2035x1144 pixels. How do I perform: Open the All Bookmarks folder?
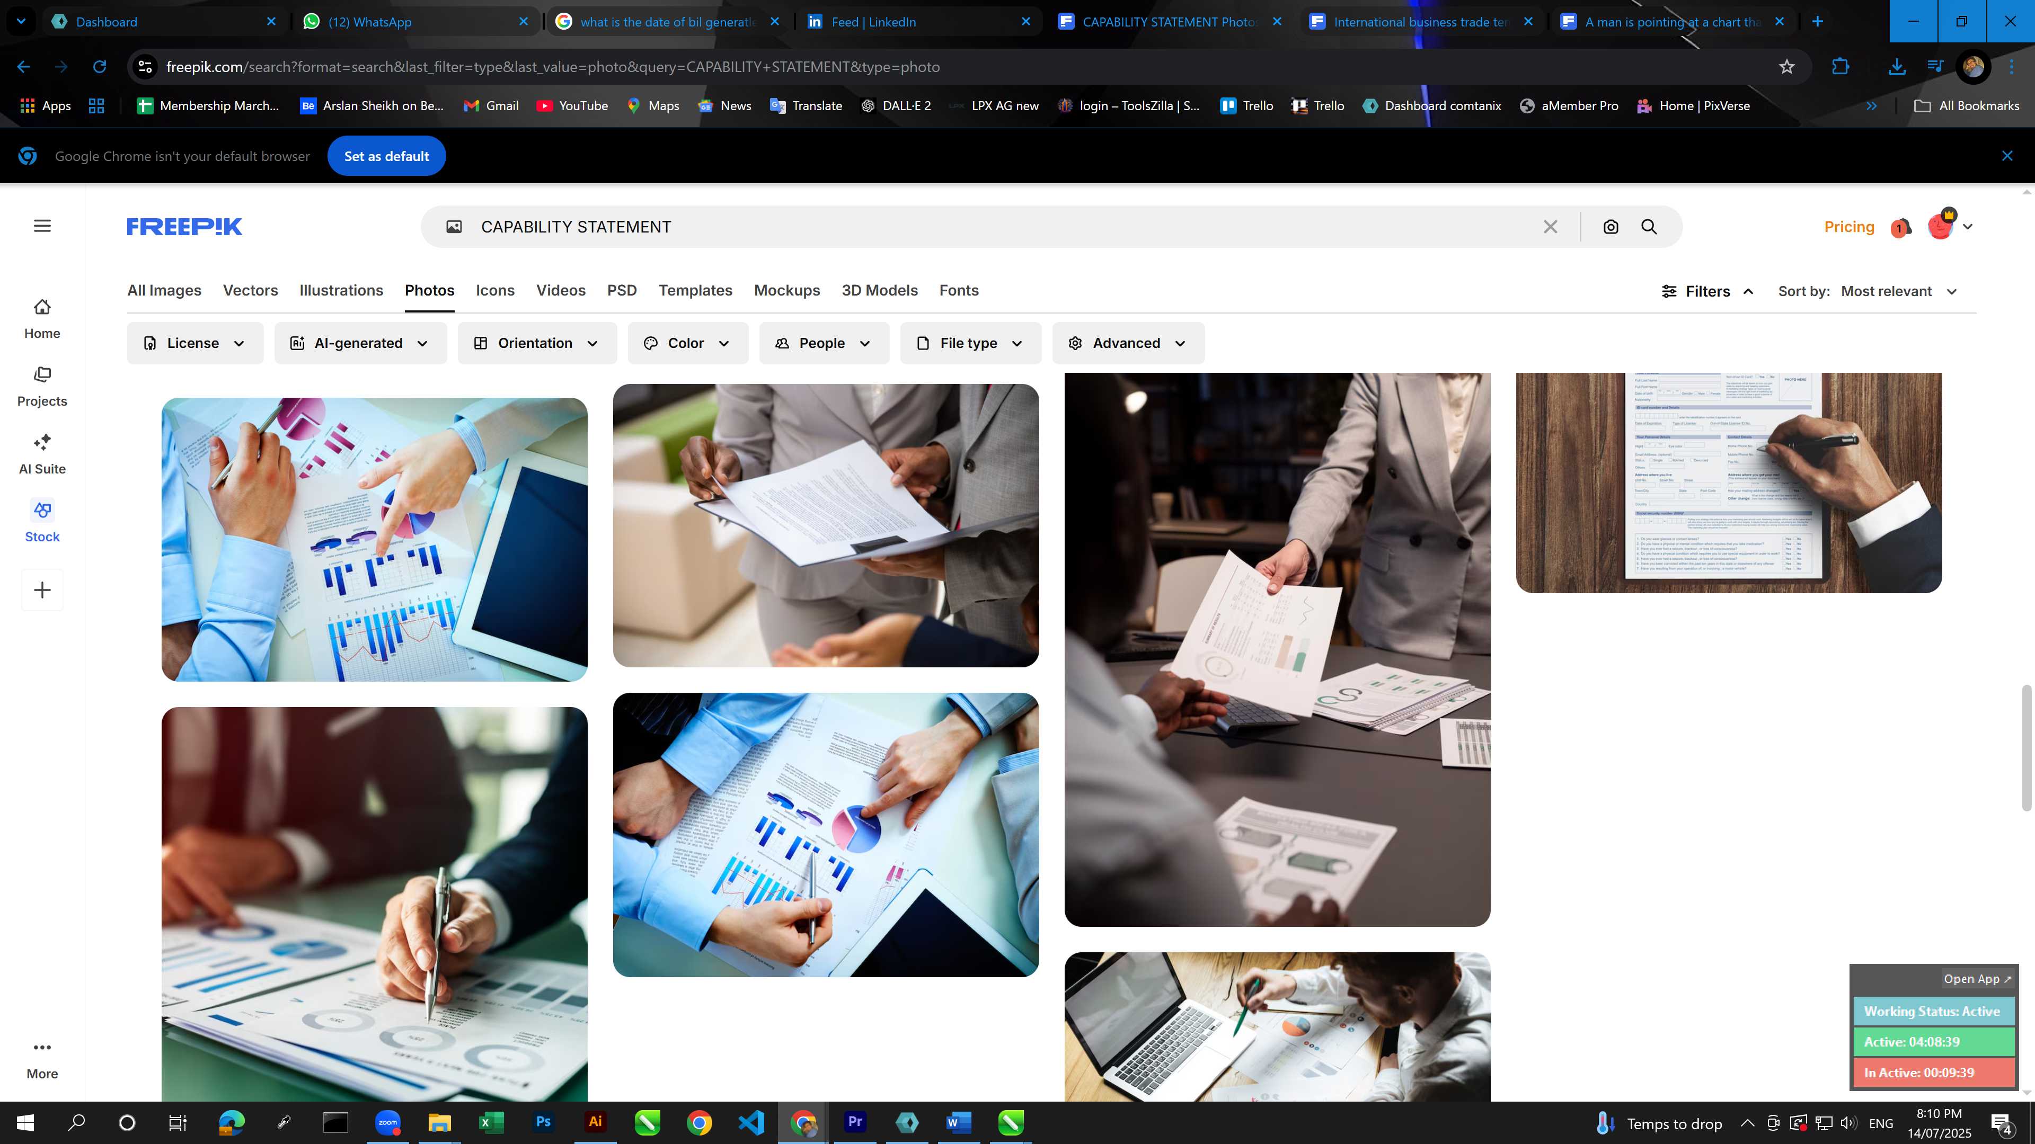(x=1966, y=106)
